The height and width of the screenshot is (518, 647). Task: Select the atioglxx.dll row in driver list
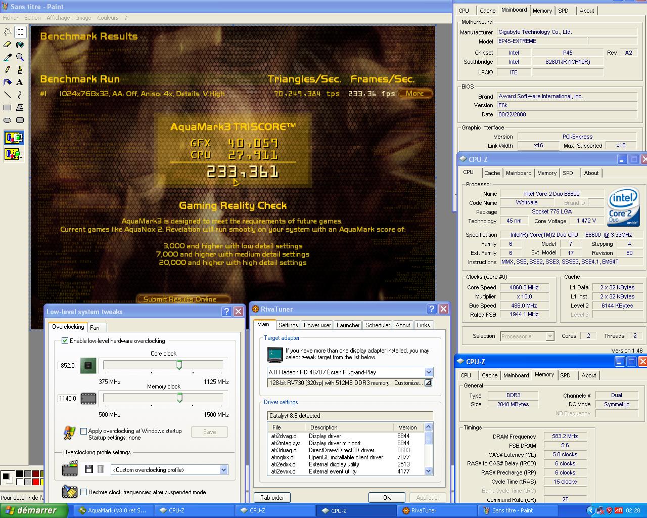coord(345,457)
